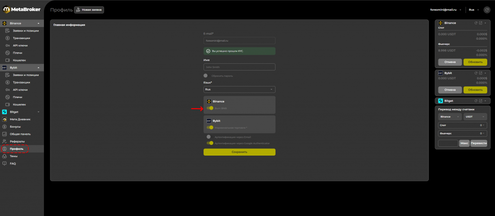Image resolution: width=495 pixels, height=216 pixels.
Task: Click Профиль user icon in sidebar
Action: click(x=4, y=149)
